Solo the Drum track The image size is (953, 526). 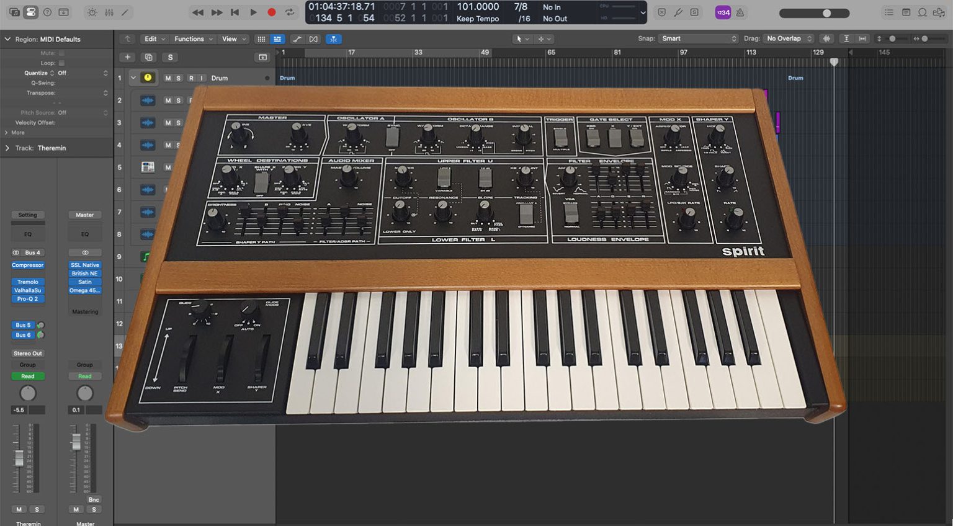pos(178,78)
